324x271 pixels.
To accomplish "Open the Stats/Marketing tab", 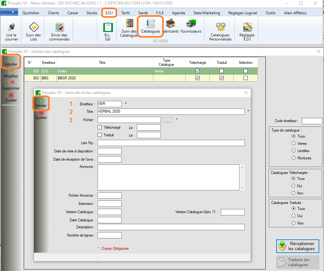I will coord(206,13).
